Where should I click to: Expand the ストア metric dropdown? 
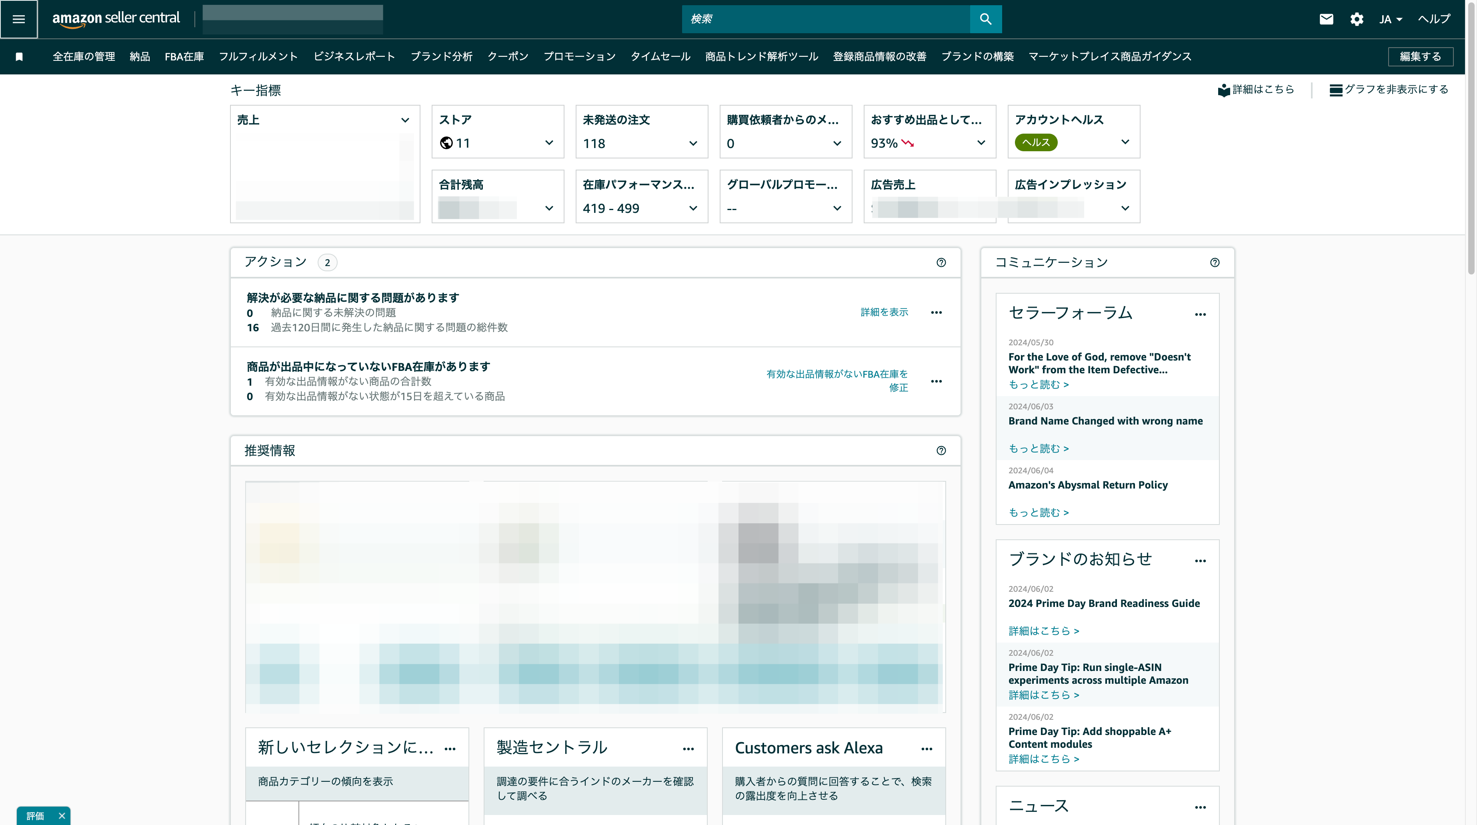point(549,143)
